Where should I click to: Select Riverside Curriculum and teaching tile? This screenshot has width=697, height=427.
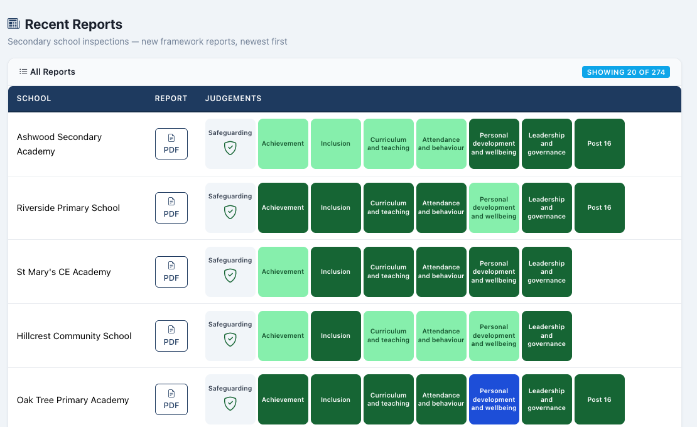389,207
